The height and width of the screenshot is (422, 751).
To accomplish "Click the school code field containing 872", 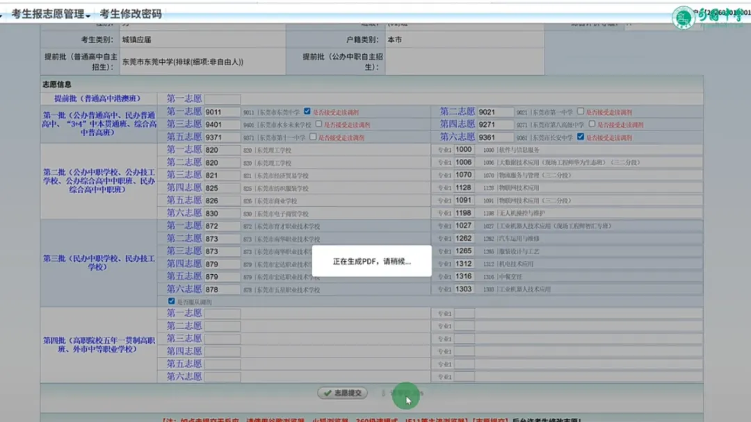I will 223,226.
